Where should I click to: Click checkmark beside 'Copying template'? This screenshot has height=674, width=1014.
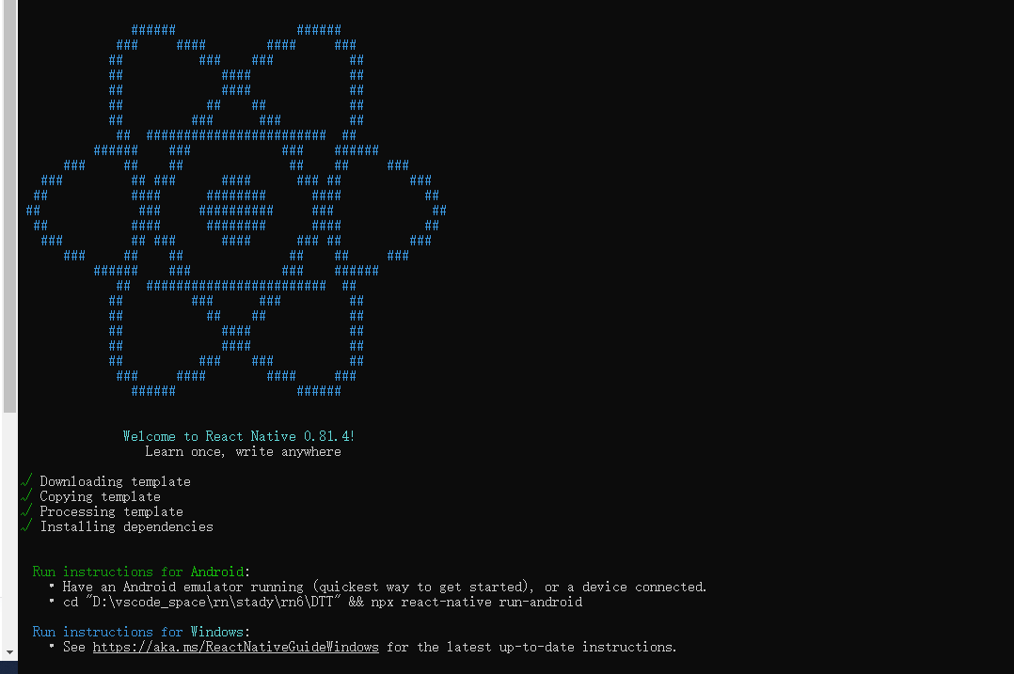click(26, 495)
